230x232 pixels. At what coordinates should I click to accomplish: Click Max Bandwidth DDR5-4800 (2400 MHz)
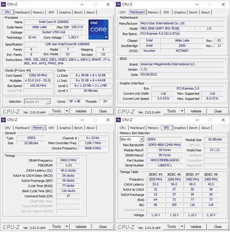(x=165, y=145)
